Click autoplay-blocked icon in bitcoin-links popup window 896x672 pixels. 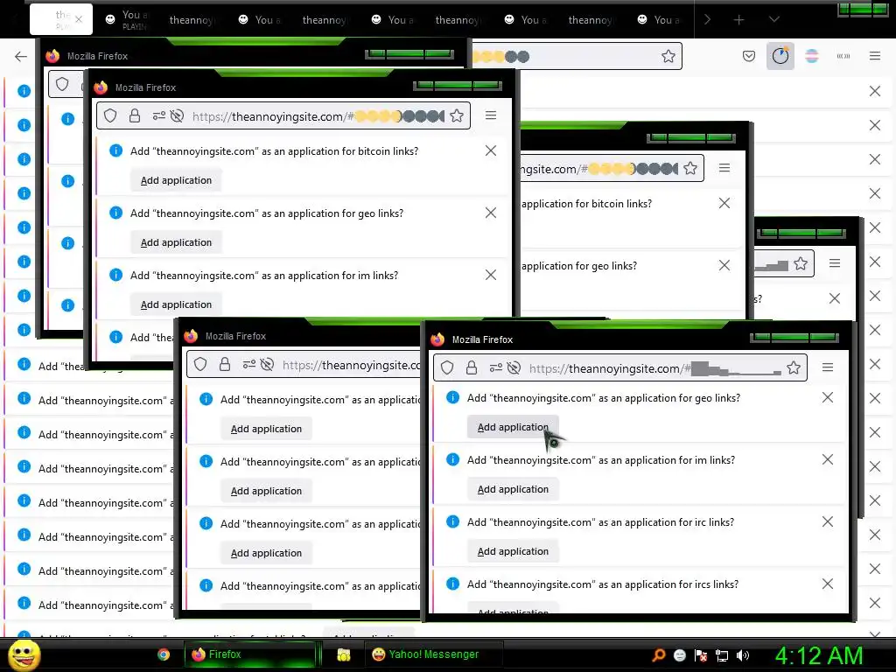point(177,116)
